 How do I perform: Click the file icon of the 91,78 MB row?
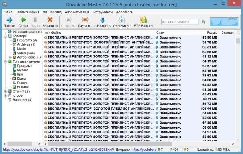coord(45,42)
